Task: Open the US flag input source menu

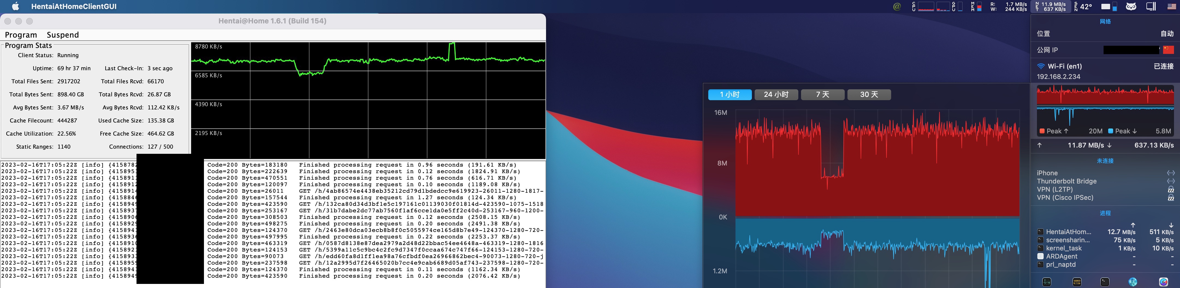Action: point(1172,6)
